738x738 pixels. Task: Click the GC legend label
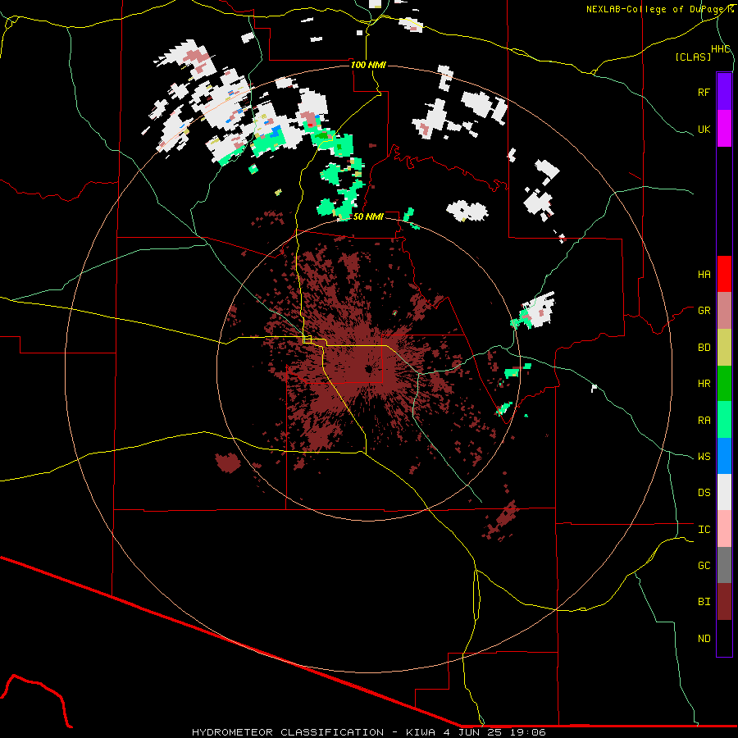[x=704, y=566]
